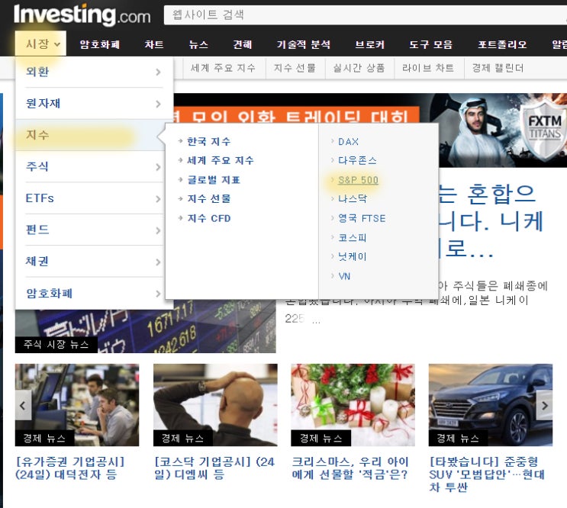
Task: Click the 코스피 index link
Action: click(353, 237)
